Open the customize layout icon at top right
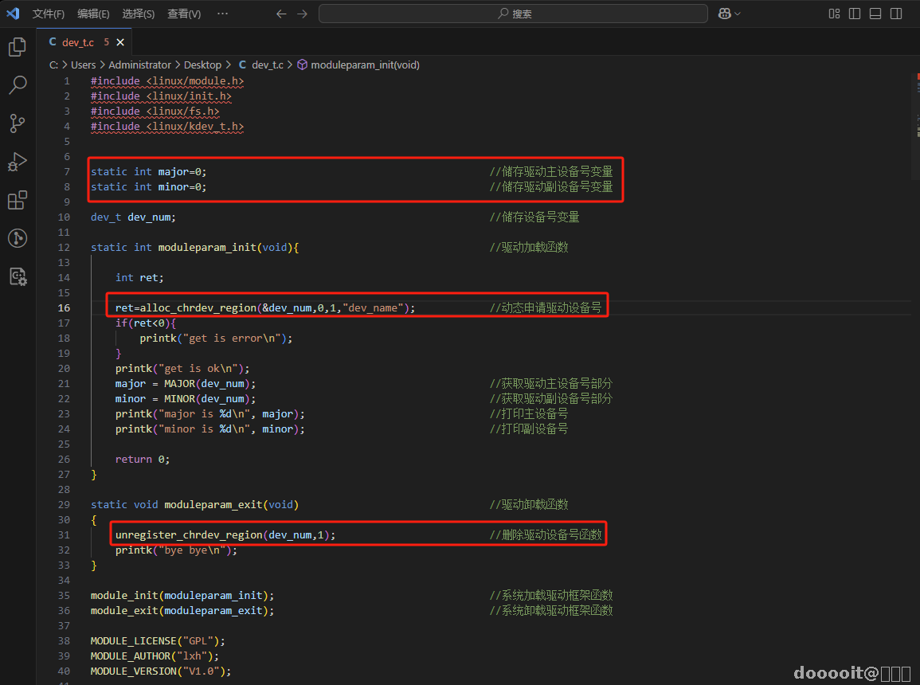920x685 pixels. point(835,14)
